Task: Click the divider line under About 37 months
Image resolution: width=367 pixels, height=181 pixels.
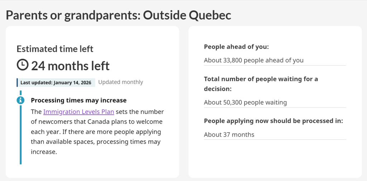Action: pos(275,140)
